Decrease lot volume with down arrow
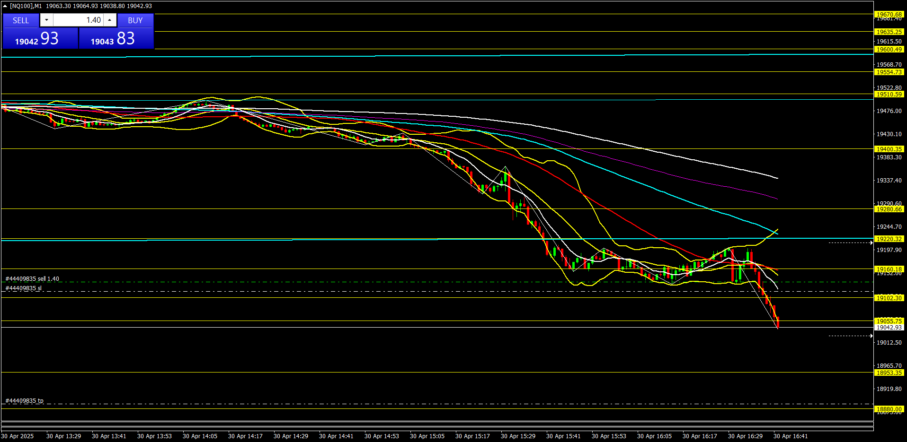Viewport: 907px width, 442px height. point(46,20)
